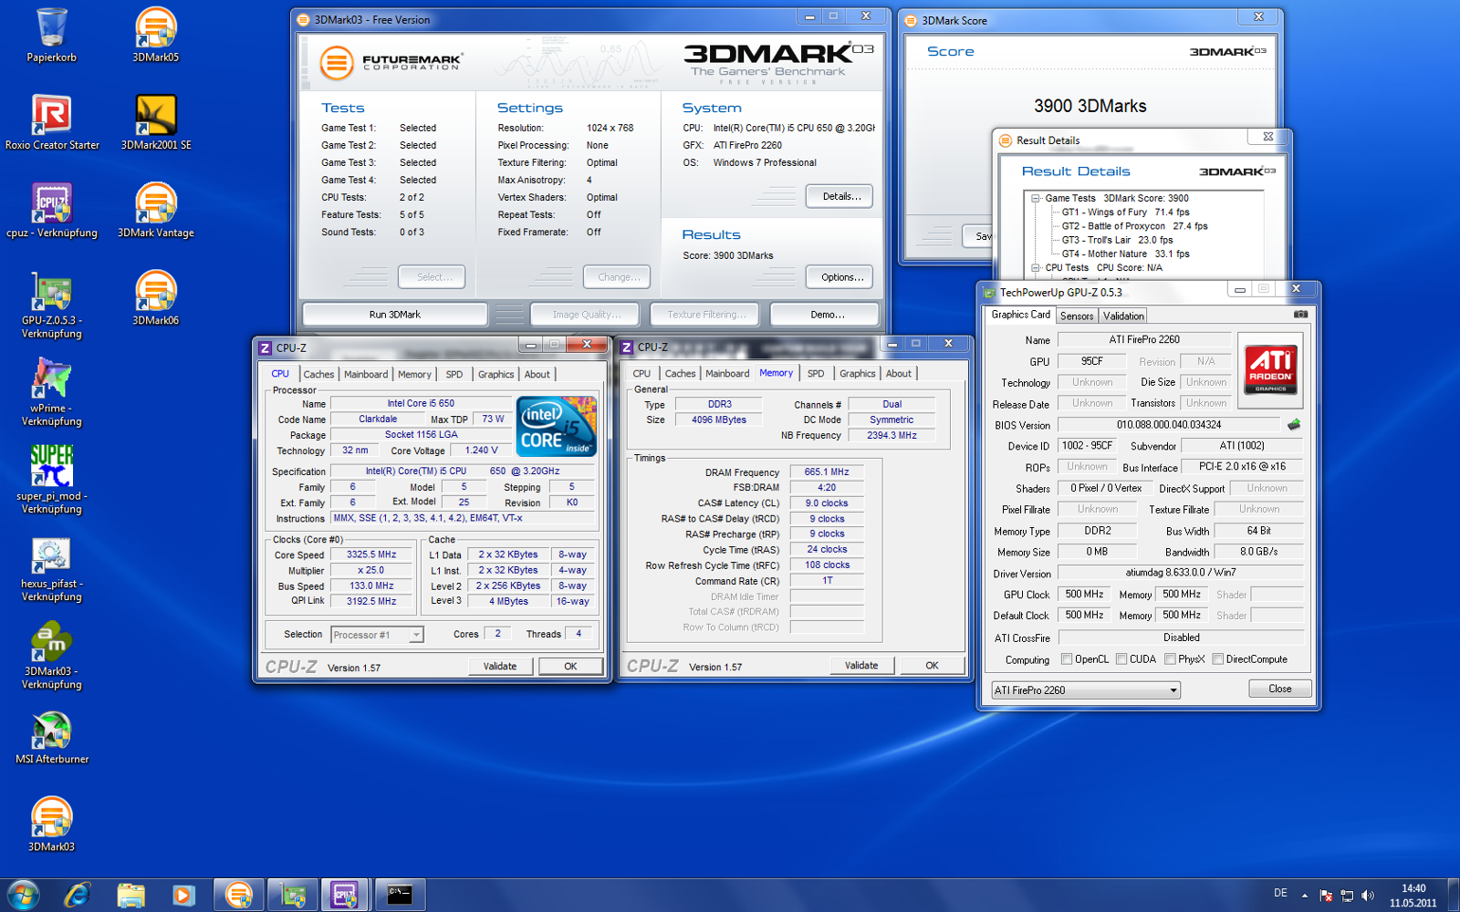Enable the OpenCL checkbox in GPU-Z
Viewport: 1460px width, 912px height.
pyautogui.click(x=1067, y=658)
